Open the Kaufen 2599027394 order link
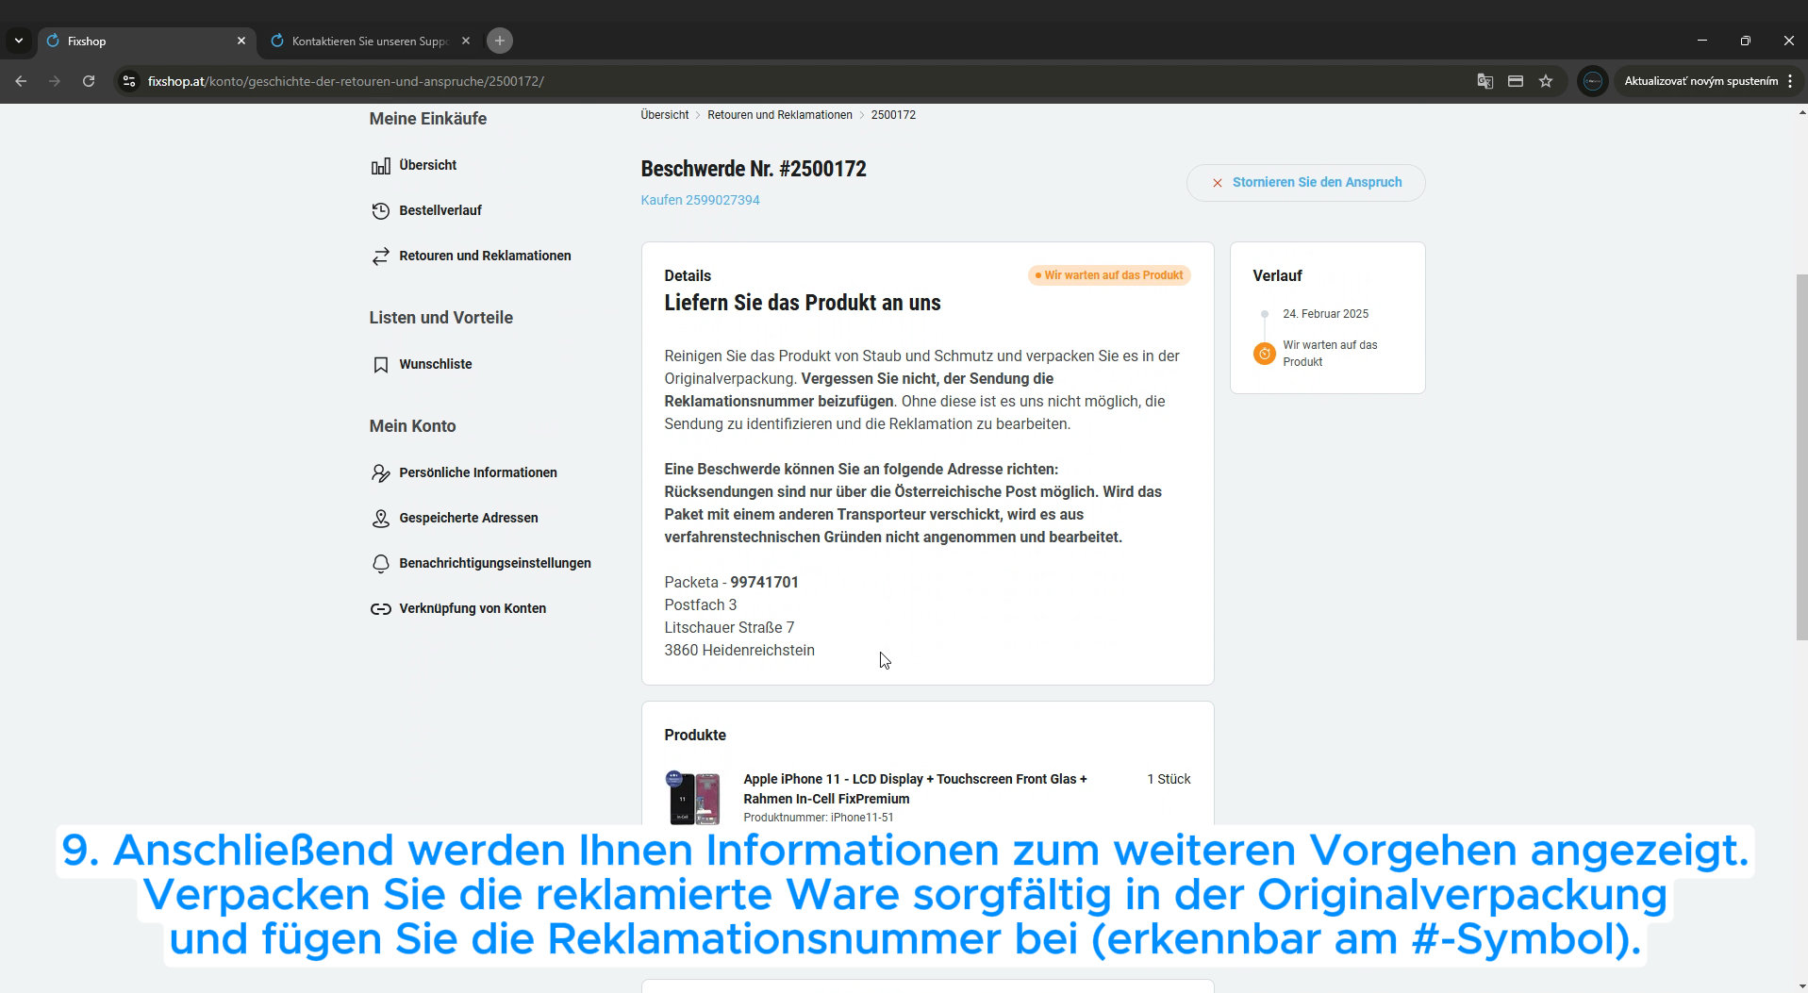The width and height of the screenshot is (1808, 993). point(700,200)
